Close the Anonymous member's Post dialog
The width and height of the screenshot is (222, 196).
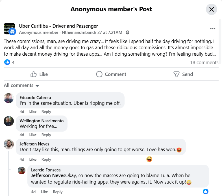(x=212, y=9)
